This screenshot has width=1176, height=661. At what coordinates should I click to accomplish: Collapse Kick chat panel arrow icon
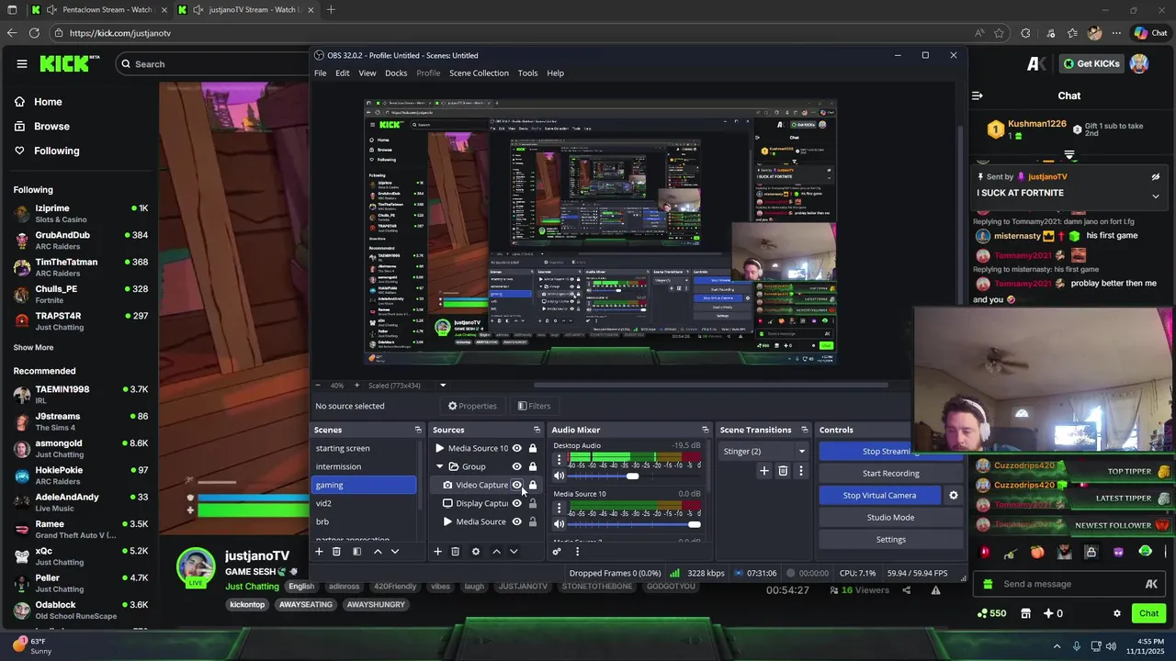(978, 95)
